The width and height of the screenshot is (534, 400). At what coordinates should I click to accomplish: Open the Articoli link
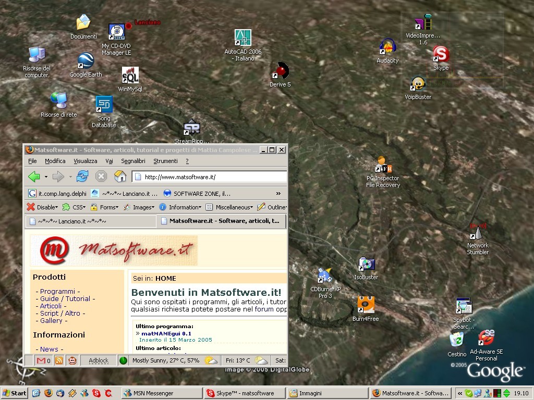tap(51, 306)
